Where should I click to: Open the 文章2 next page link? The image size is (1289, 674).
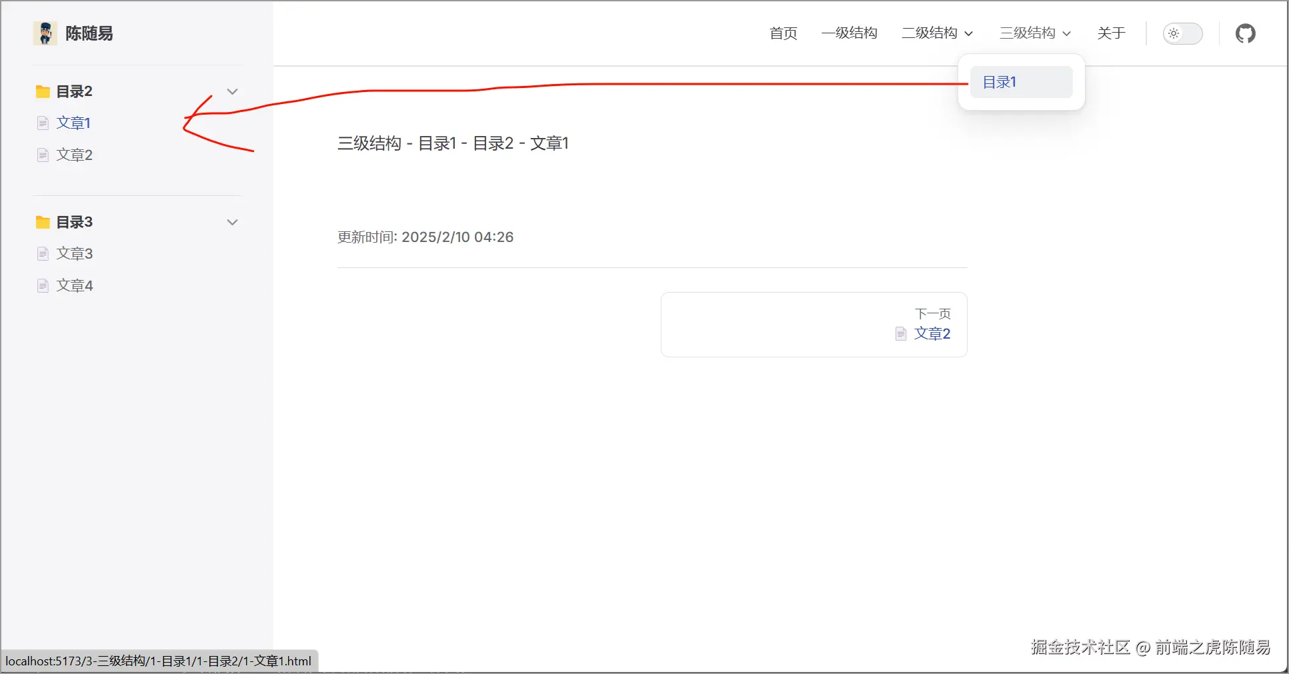tap(932, 333)
